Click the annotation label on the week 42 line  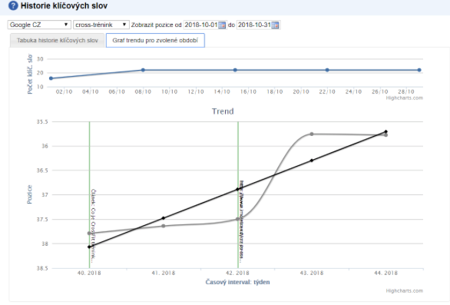coord(242,221)
